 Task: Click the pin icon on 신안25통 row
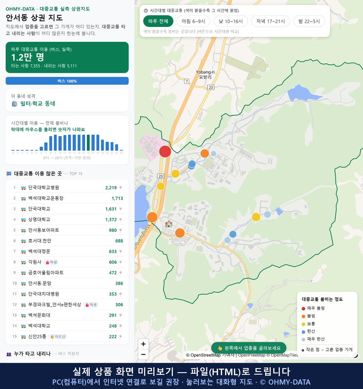pos(121,337)
